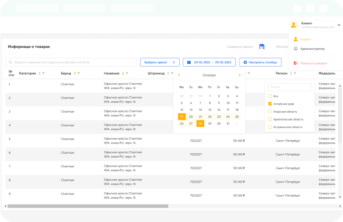The width and height of the screenshot is (343, 222).
Task: Check the Амурская область checkbox
Action: coord(270,112)
